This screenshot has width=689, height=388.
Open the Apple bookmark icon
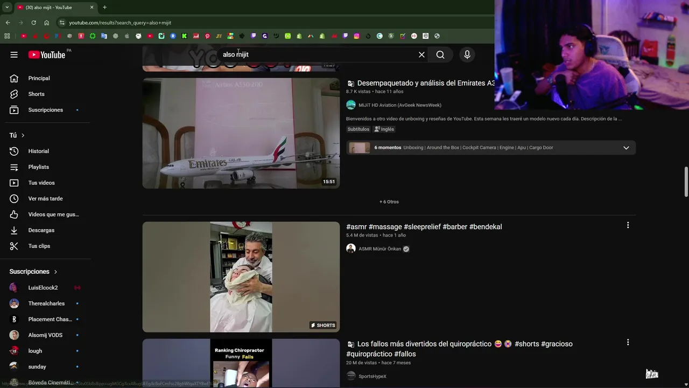click(127, 36)
